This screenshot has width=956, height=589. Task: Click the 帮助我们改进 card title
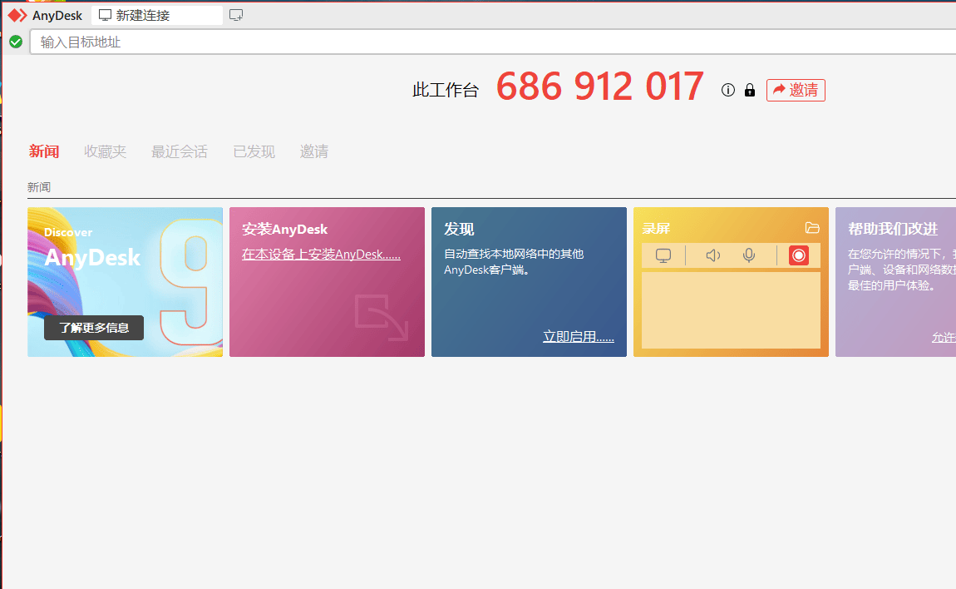tap(893, 229)
